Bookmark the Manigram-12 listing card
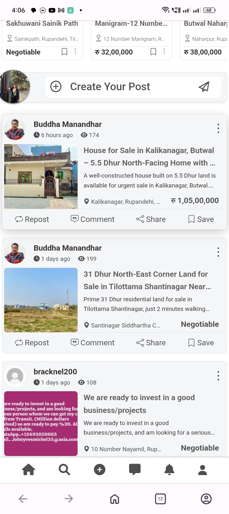229x514 pixels. tap(153, 52)
